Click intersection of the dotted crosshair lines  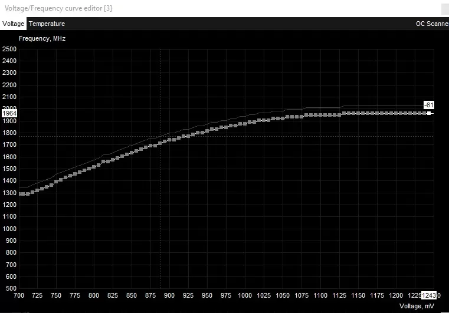point(160,137)
